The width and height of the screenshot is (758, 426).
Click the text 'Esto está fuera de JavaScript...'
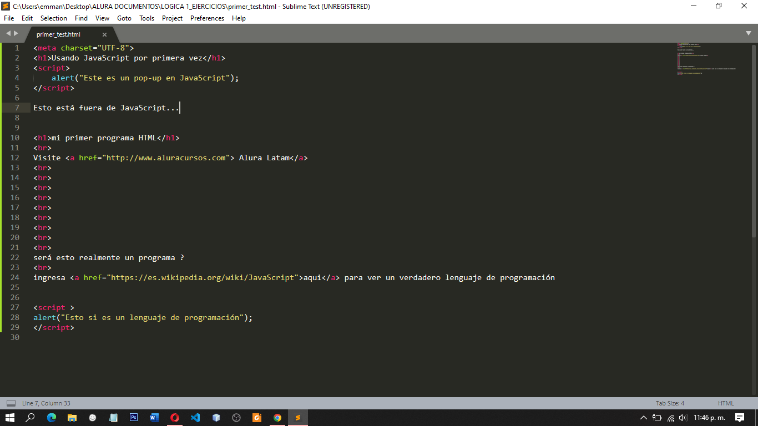(x=107, y=108)
